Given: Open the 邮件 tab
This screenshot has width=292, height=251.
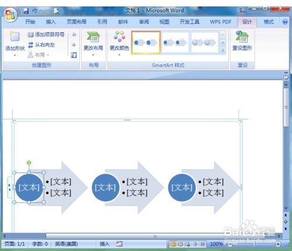Looking at the screenshot, I should pyautogui.click(x=123, y=22).
